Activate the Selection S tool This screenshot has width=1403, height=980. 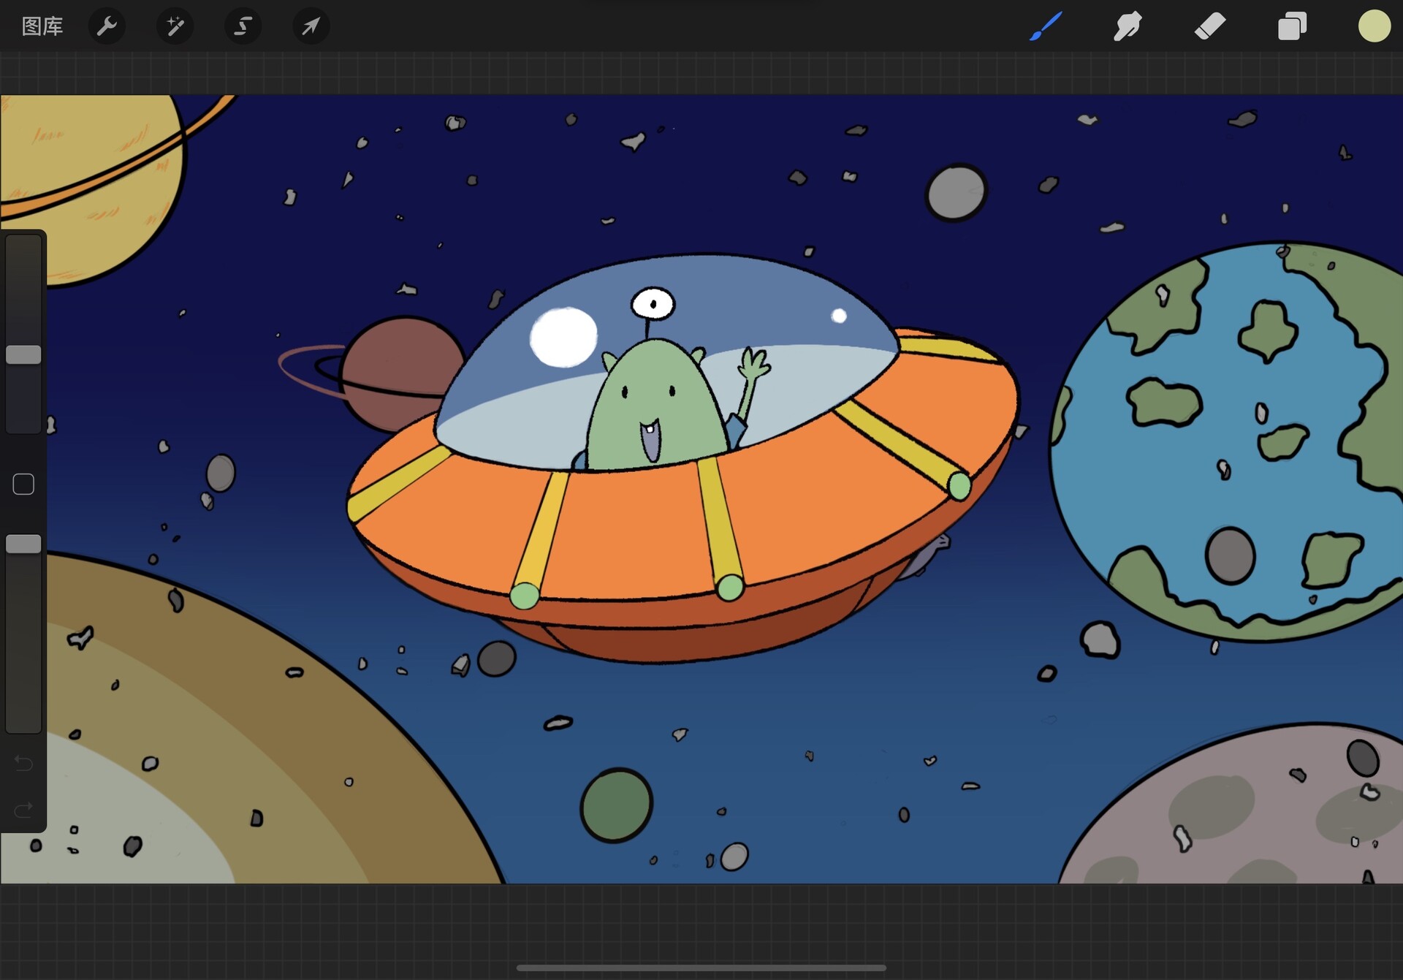[243, 26]
